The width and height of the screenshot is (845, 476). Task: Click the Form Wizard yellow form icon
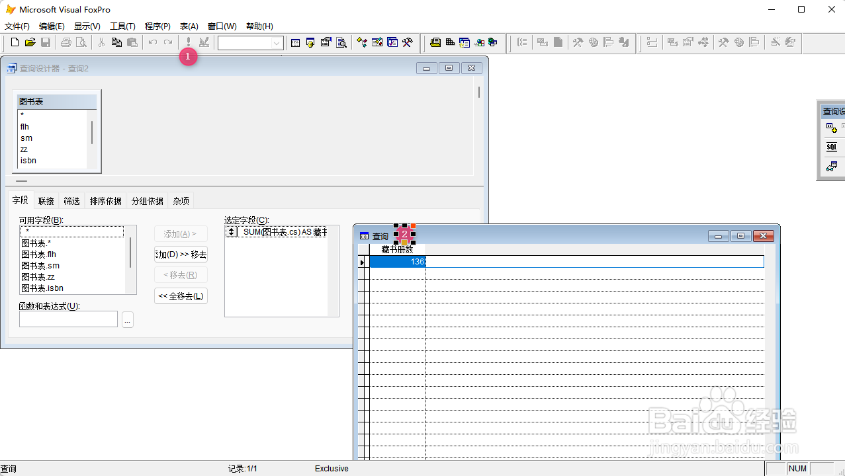(x=435, y=42)
